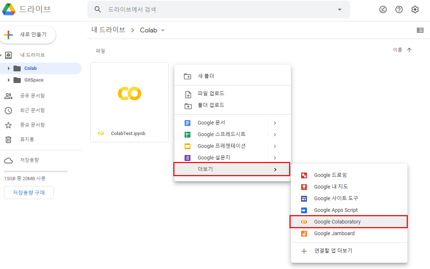430x269 pixels.
Task: Open 중요 문서함 from sidebar
Action: (32, 125)
